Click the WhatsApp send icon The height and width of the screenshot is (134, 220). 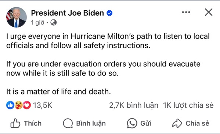click(x=132, y=123)
